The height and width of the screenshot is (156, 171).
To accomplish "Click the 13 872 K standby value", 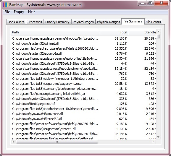I will 150,84.
